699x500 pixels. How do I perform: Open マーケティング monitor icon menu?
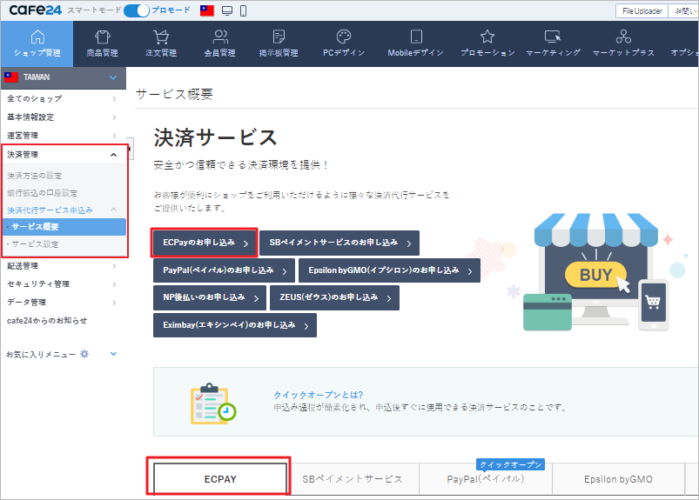[553, 37]
